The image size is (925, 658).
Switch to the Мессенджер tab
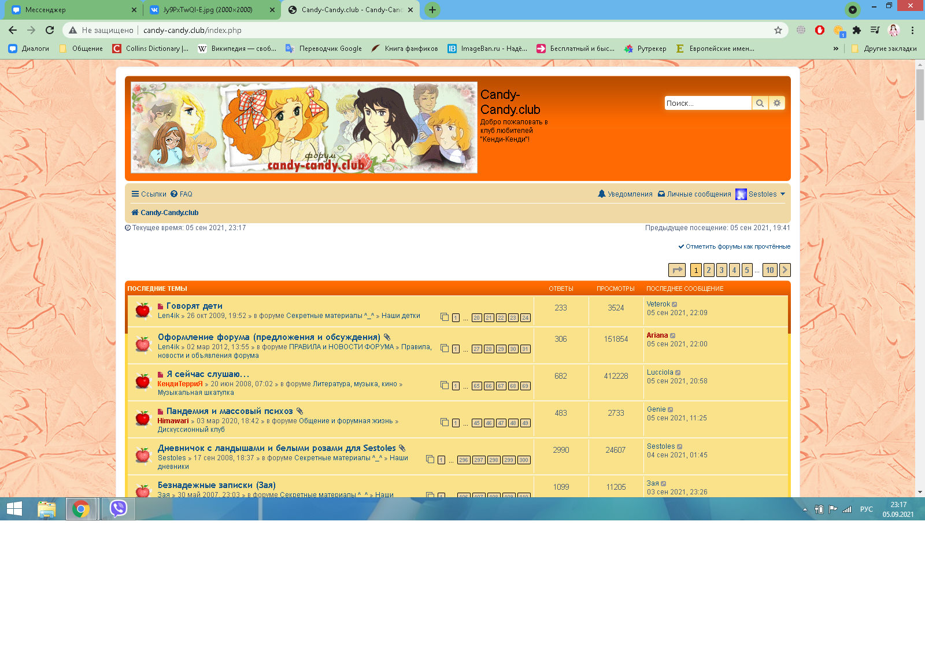click(x=69, y=10)
